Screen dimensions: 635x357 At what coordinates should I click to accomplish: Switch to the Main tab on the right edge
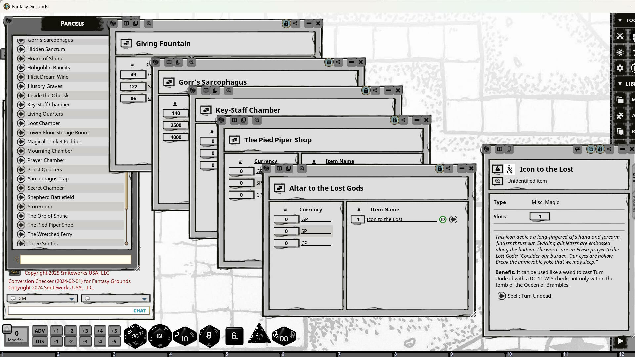click(x=633, y=178)
